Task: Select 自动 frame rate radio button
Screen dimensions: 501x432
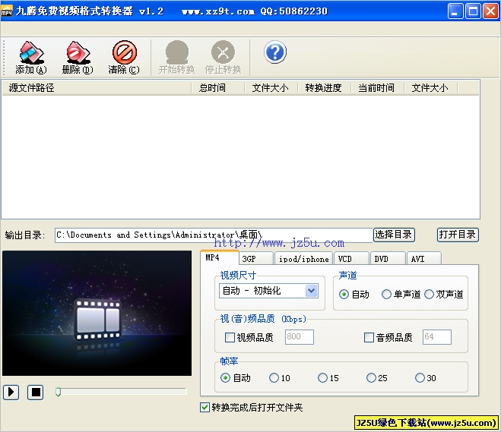Action: pos(225,378)
